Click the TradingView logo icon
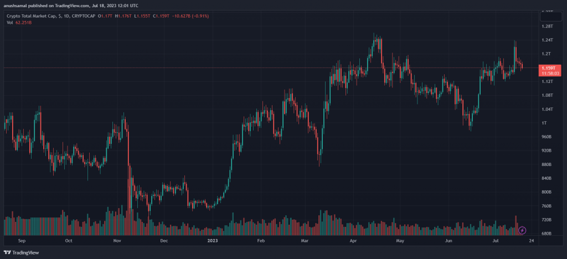 pyautogui.click(x=9, y=252)
